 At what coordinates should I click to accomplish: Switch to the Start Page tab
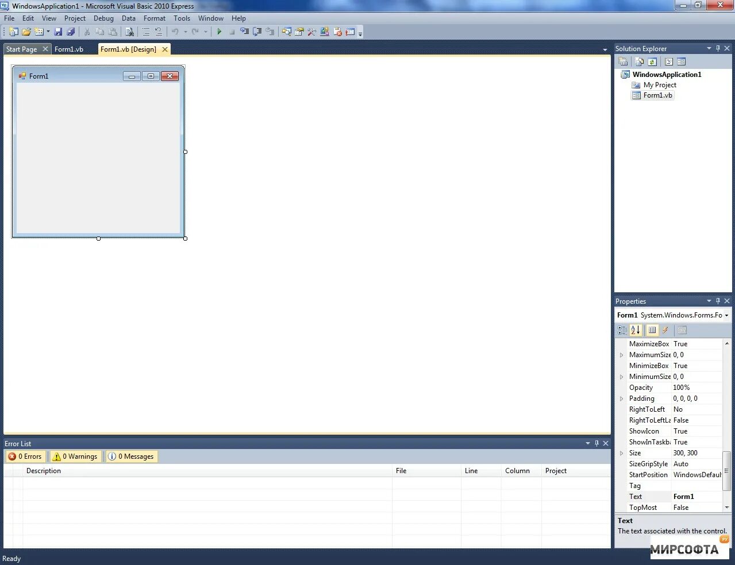(22, 49)
